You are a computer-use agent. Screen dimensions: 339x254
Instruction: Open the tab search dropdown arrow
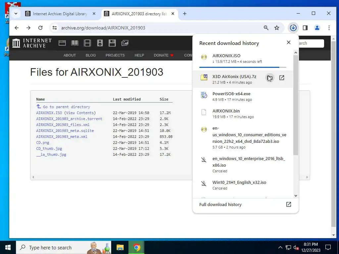tap(16, 14)
